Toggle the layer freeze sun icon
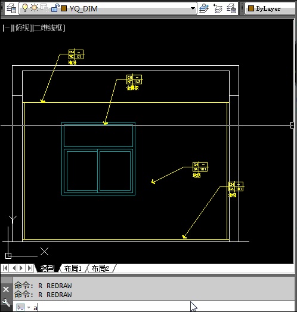The image size is (297, 312). 34,8
